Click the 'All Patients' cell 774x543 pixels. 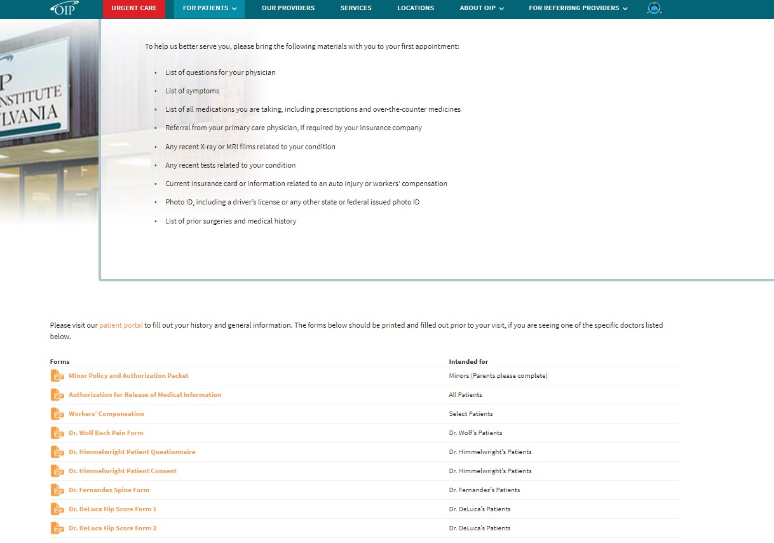pyautogui.click(x=465, y=395)
